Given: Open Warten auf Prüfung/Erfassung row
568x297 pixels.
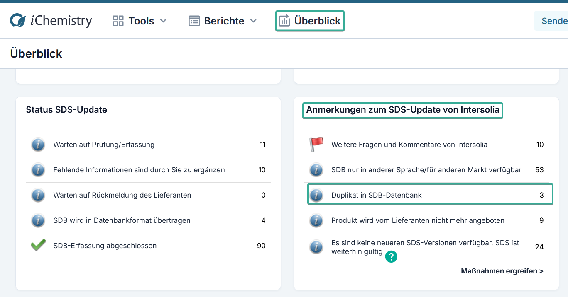Looking at the screenshot, I should (148, 145).
